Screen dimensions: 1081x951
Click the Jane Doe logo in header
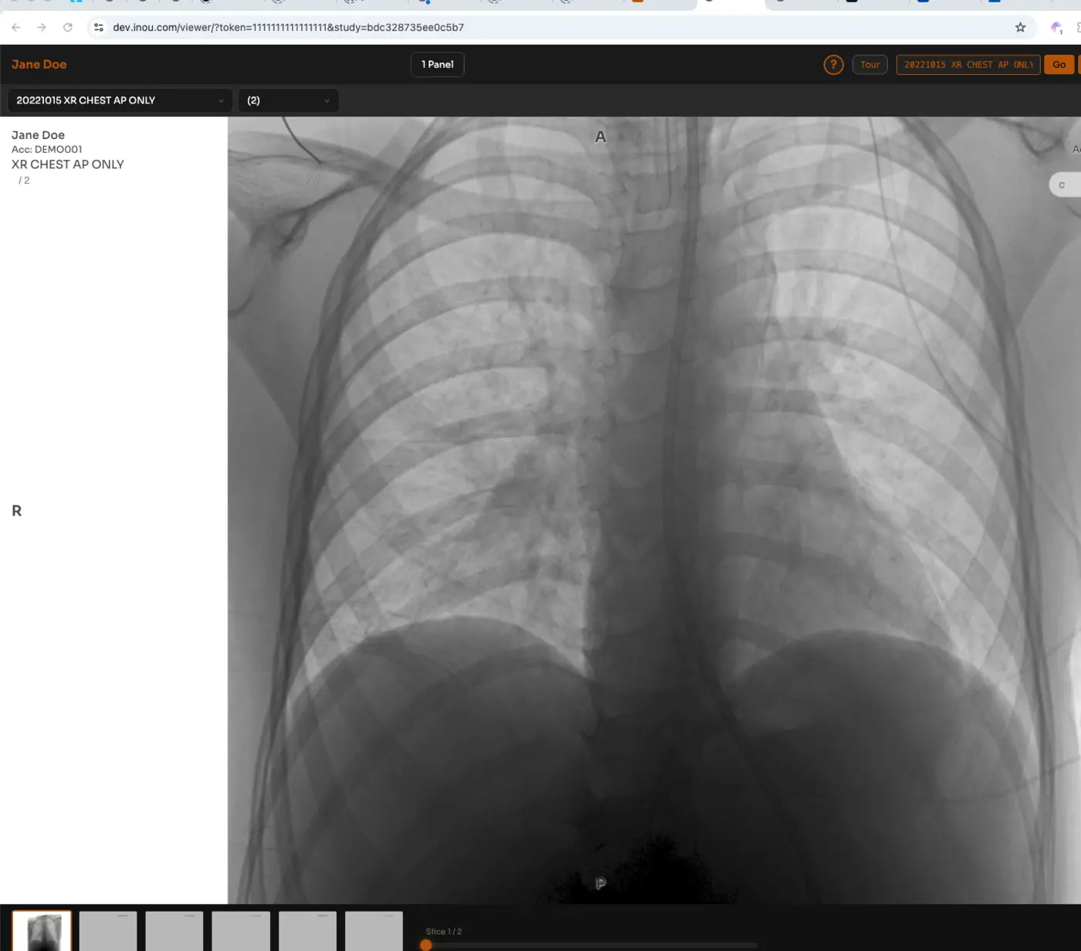[x=39, y=65]
